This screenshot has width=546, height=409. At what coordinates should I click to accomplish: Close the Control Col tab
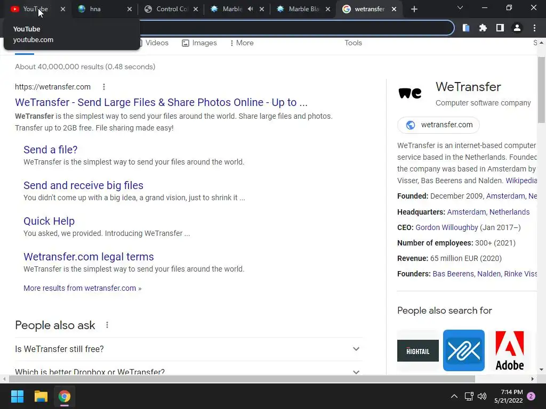coord(196,9)
